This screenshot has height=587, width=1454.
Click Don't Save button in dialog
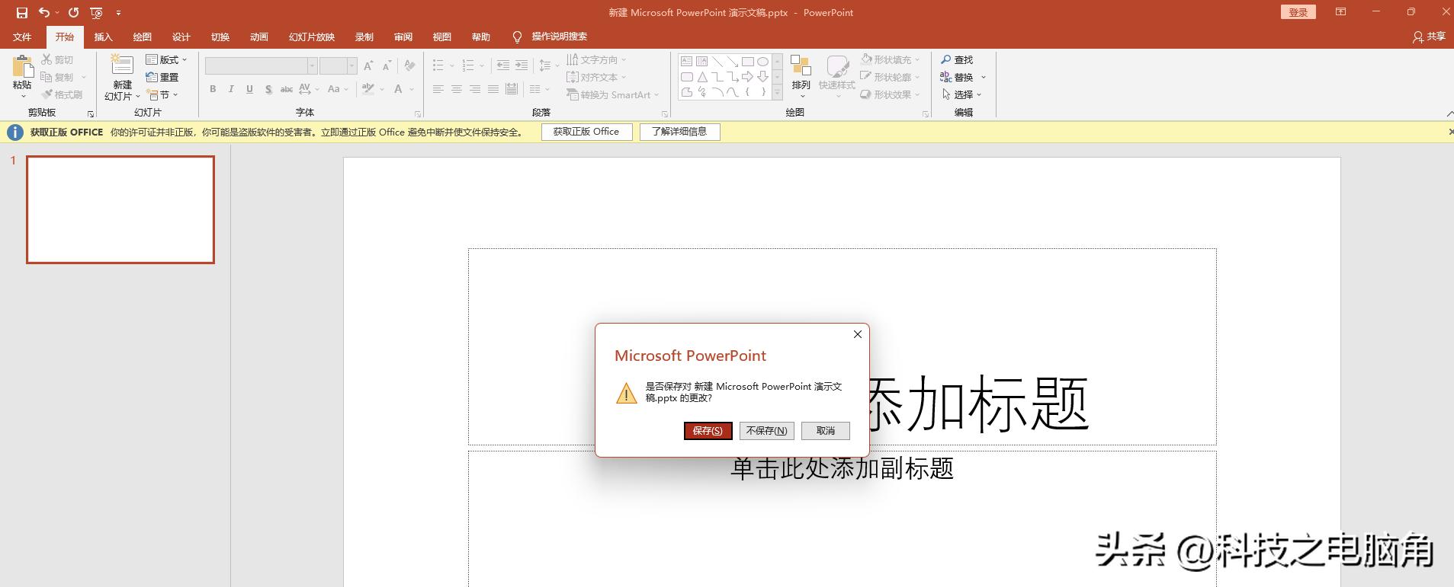coord(767,431)
